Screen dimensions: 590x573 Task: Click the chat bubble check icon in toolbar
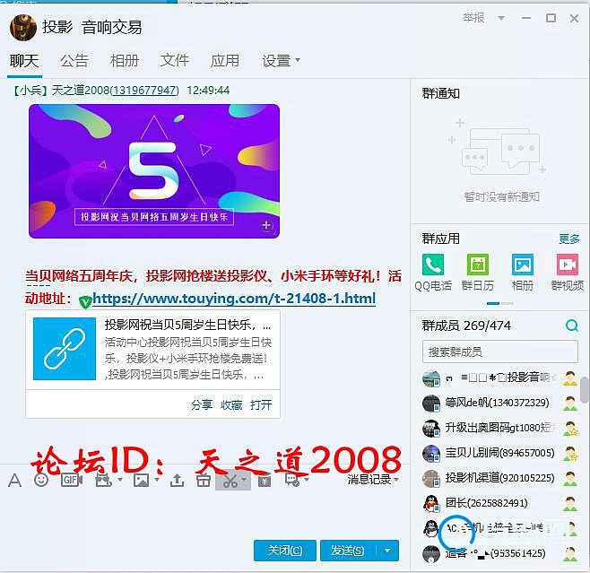click(x=292, y=480)
